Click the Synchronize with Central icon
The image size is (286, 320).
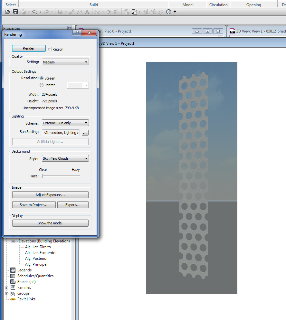(23, 12)
